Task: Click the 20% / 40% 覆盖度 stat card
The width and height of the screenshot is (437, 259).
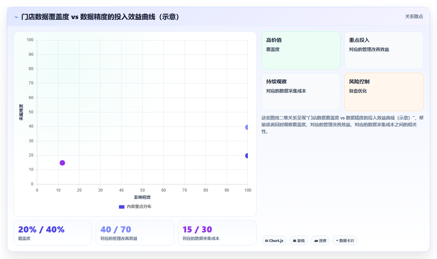Action: pos(53,233)
